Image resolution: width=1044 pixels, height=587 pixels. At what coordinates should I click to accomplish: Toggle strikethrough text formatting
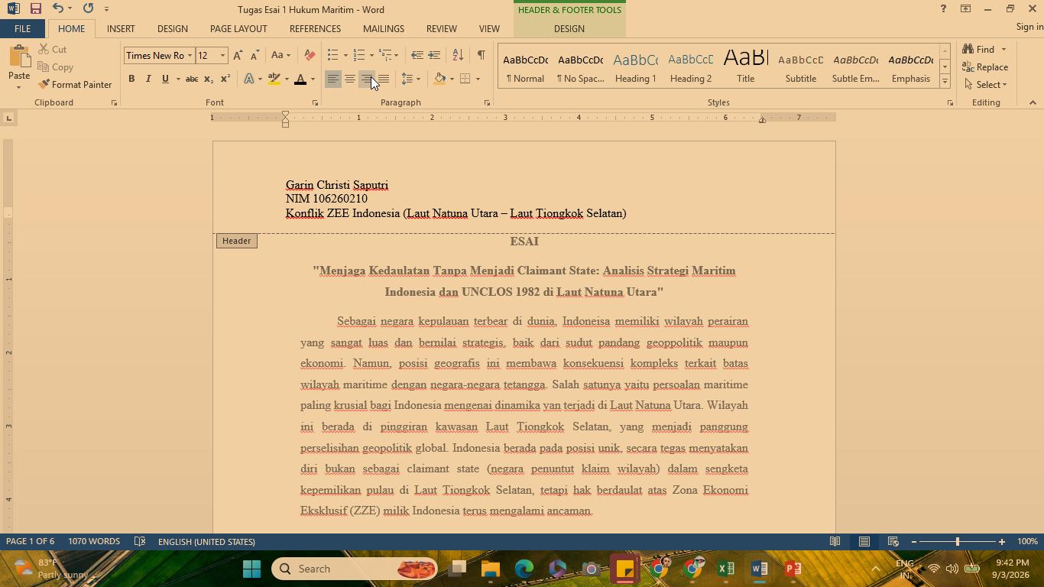pos(192,79)
